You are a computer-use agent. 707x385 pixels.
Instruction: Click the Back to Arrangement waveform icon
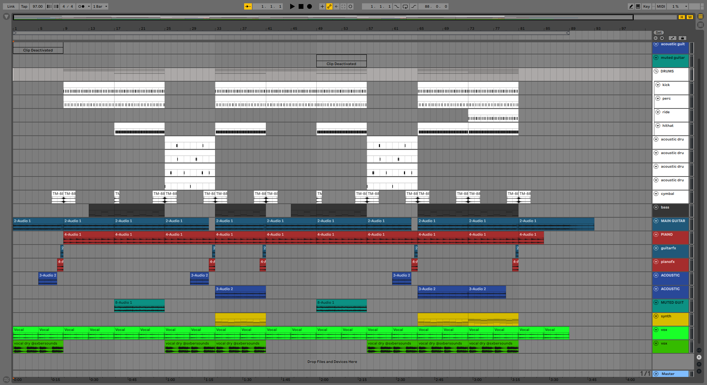6,379
